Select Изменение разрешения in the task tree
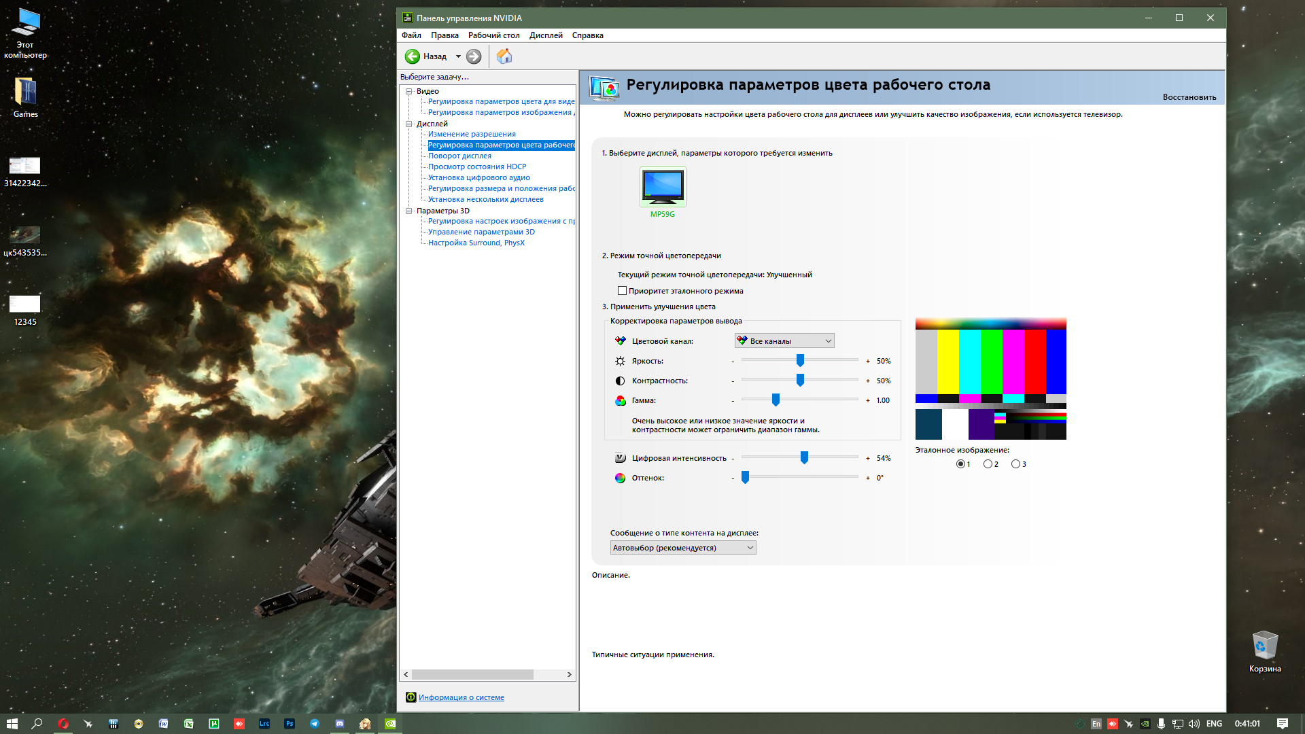 coord(472,134)
